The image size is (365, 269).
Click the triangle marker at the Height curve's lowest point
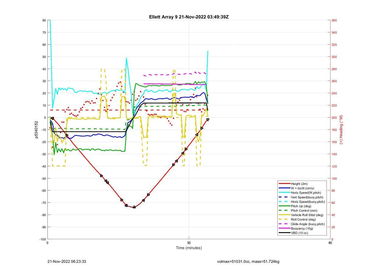tap(134, 207)
